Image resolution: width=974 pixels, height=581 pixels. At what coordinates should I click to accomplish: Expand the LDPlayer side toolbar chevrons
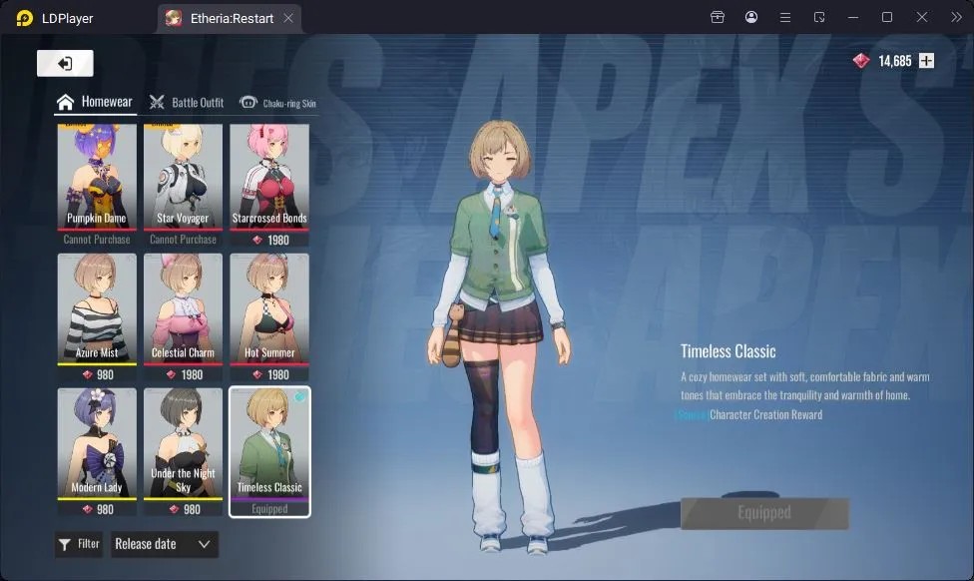(x=956, y=17)
